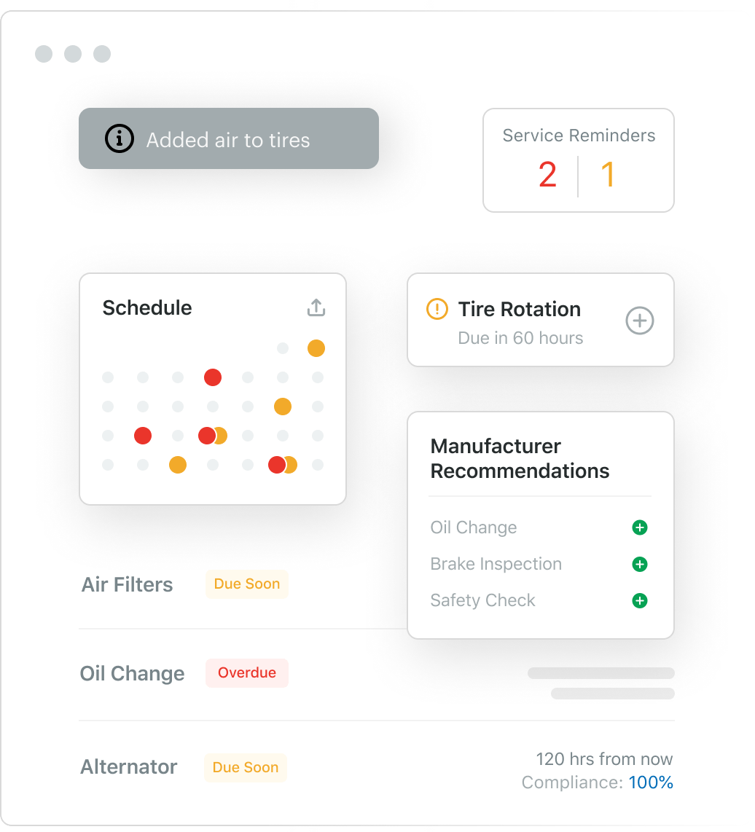Viewport: 755px width, 832px height.
Task: Add Safety Check using its green plus
Action: (x=640, y=600)
